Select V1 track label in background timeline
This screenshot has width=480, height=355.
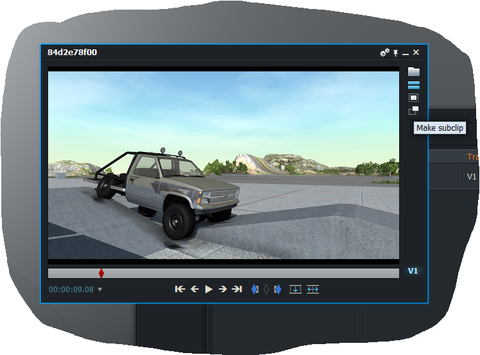(x=472, y=177)
